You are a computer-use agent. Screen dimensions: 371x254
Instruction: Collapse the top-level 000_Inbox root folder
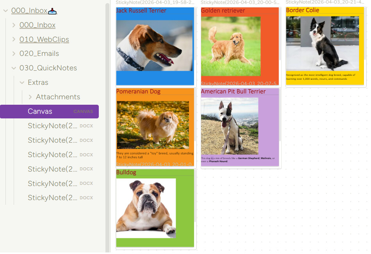(5, 11)
